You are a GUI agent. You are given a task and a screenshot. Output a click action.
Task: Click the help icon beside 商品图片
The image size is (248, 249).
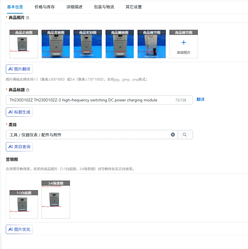[x=28, y=18]
